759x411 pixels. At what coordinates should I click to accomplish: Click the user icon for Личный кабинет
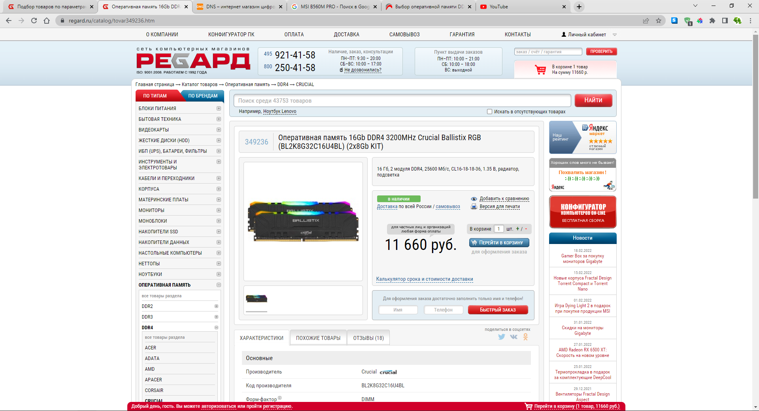click(564, 35)
